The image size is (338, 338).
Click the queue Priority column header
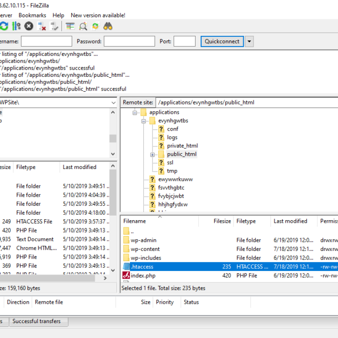tap(167, 302)
